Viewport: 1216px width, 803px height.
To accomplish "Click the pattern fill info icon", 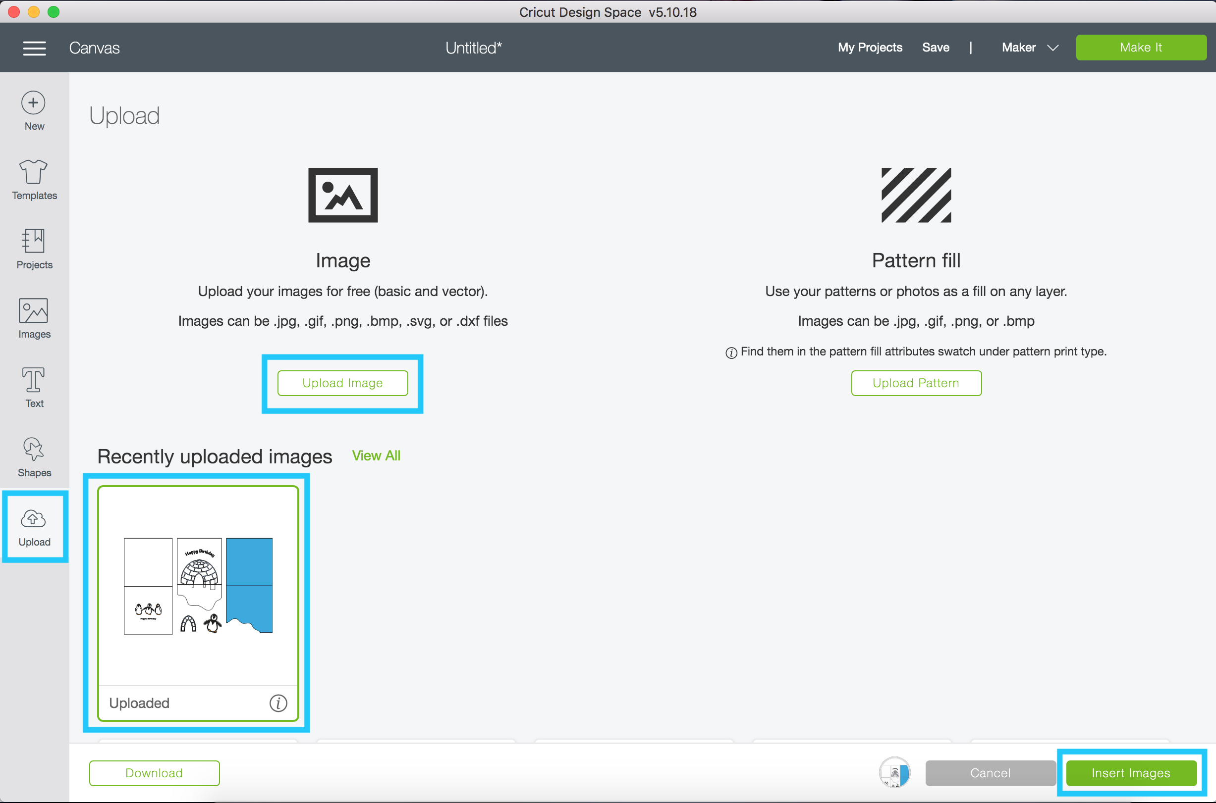I will click(731, 352).
